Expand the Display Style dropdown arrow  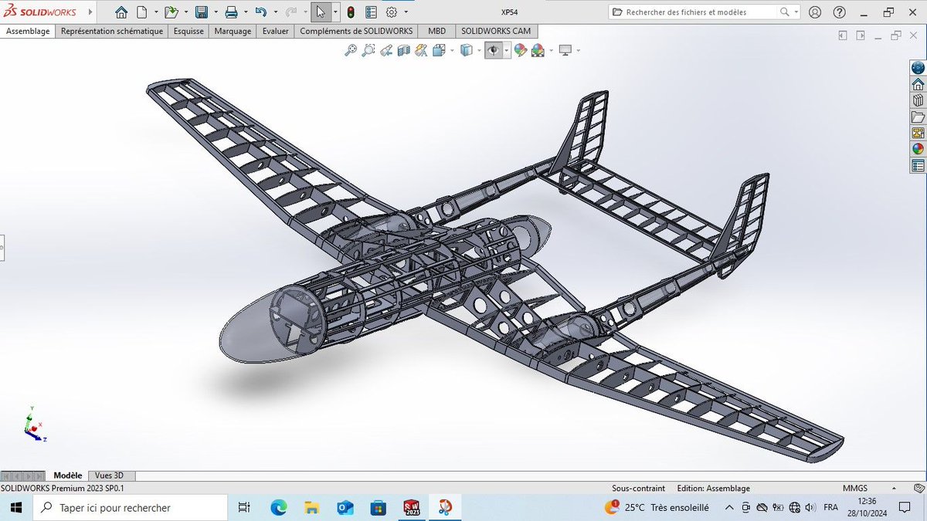(x=479, y=50)
